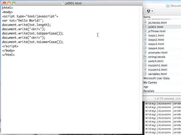
Task: Select Microsoft User Data folder
Action: tap(156, 78)
